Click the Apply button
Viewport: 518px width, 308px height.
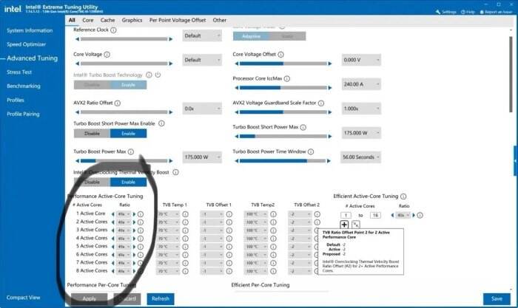(90, 298)
